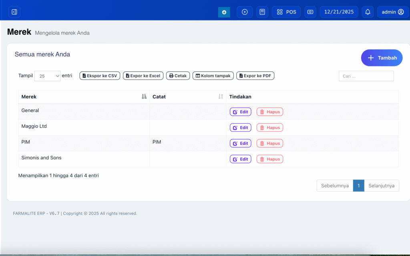The width and height of the screenshot is (410, 256).
Task: Click the Cari search field
Action: (366, 76)
